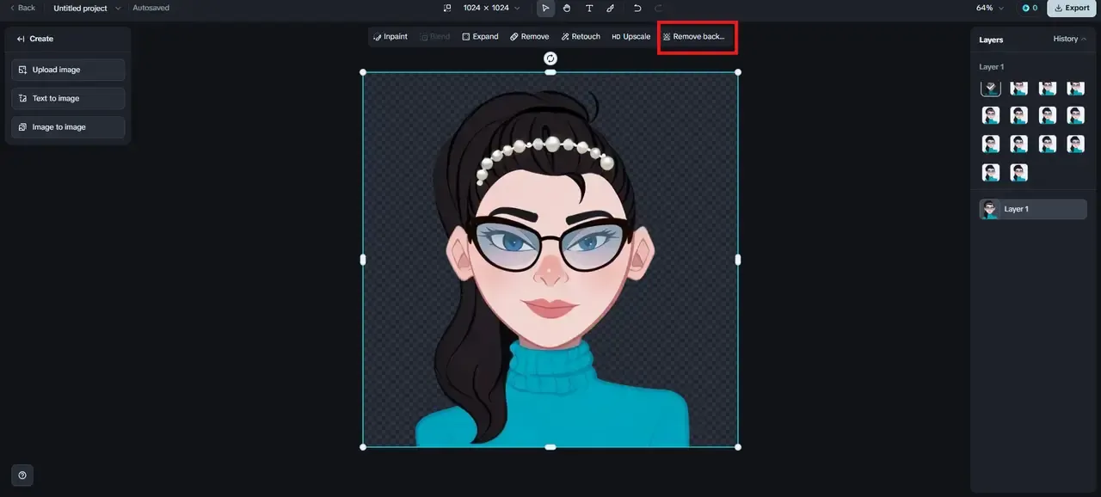
Task: Open the Expand tool
Action: [480, 36]
